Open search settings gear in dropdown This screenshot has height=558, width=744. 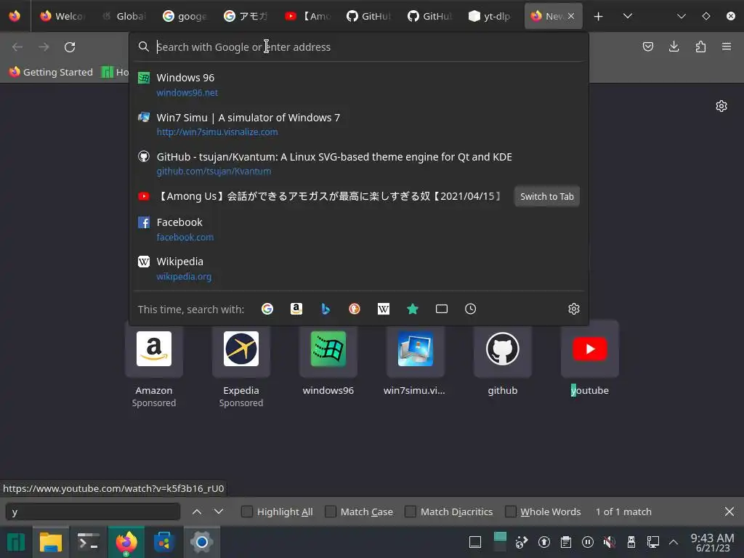tap(574, 309)
